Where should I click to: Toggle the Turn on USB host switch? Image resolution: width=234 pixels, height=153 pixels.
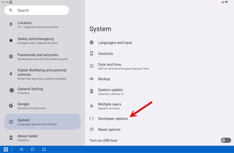226,140
